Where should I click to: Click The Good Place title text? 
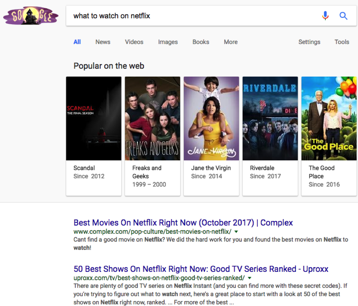pyautogui.click(x=321, y=172)
